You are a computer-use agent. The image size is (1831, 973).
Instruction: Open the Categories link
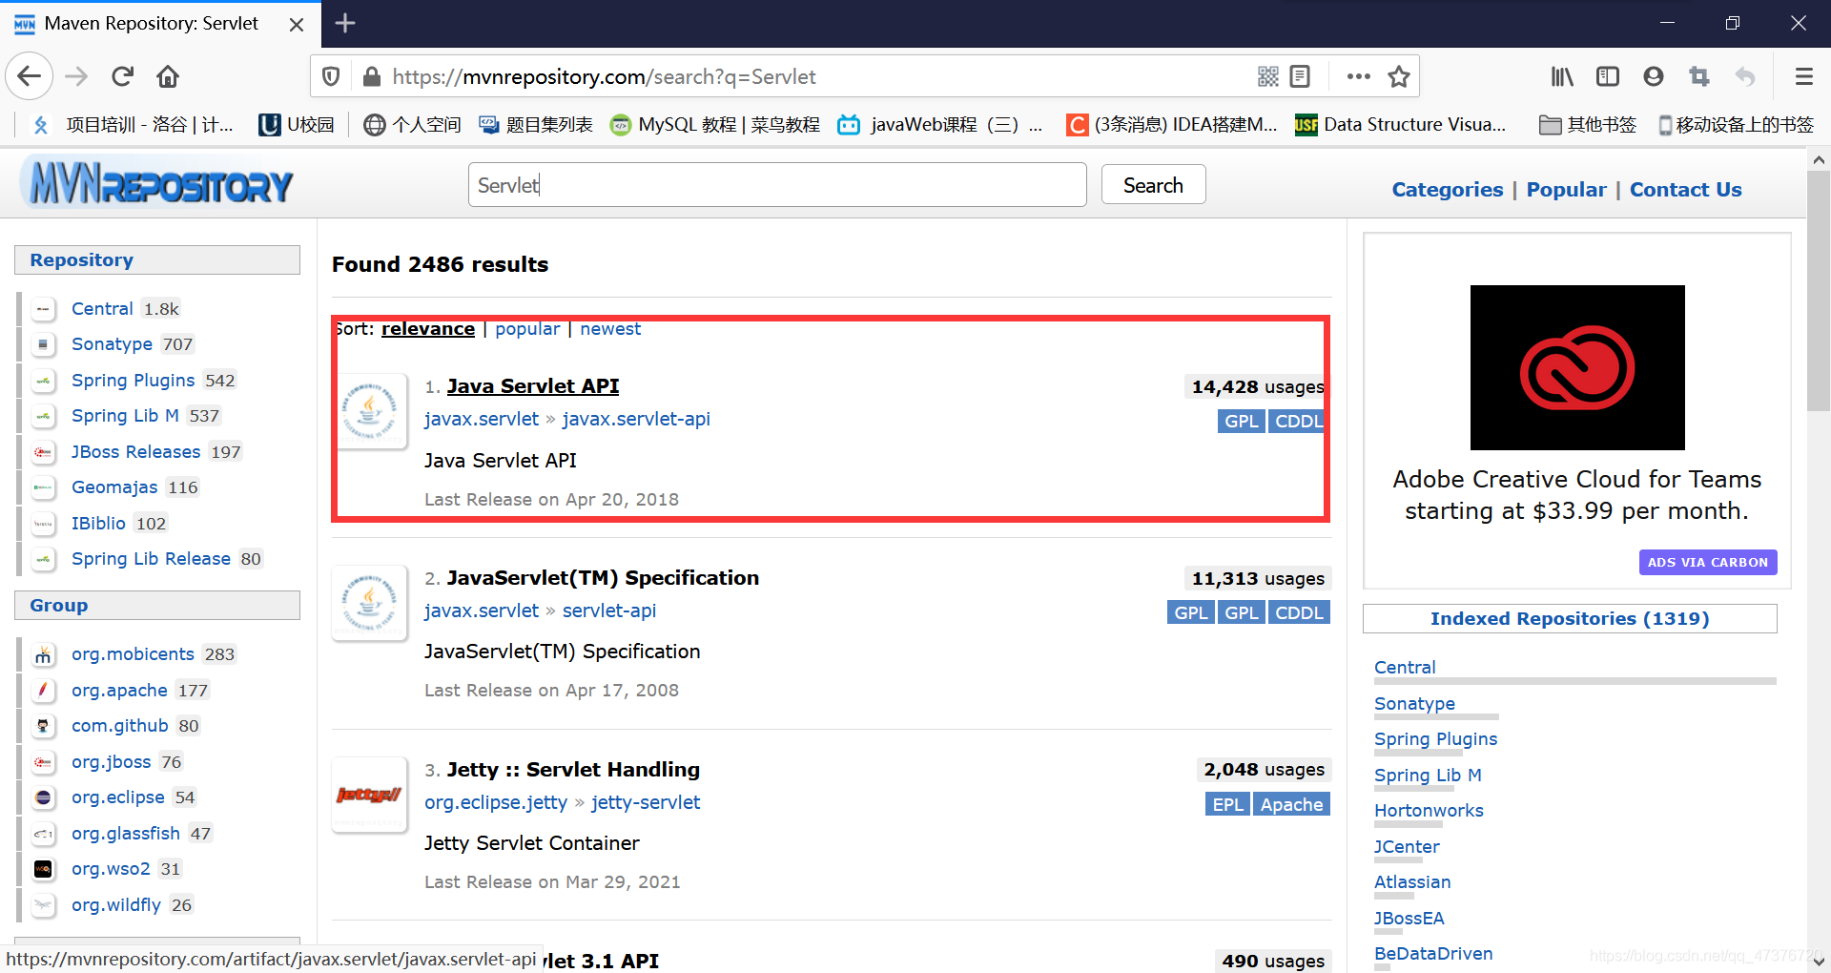(1447, 190)
